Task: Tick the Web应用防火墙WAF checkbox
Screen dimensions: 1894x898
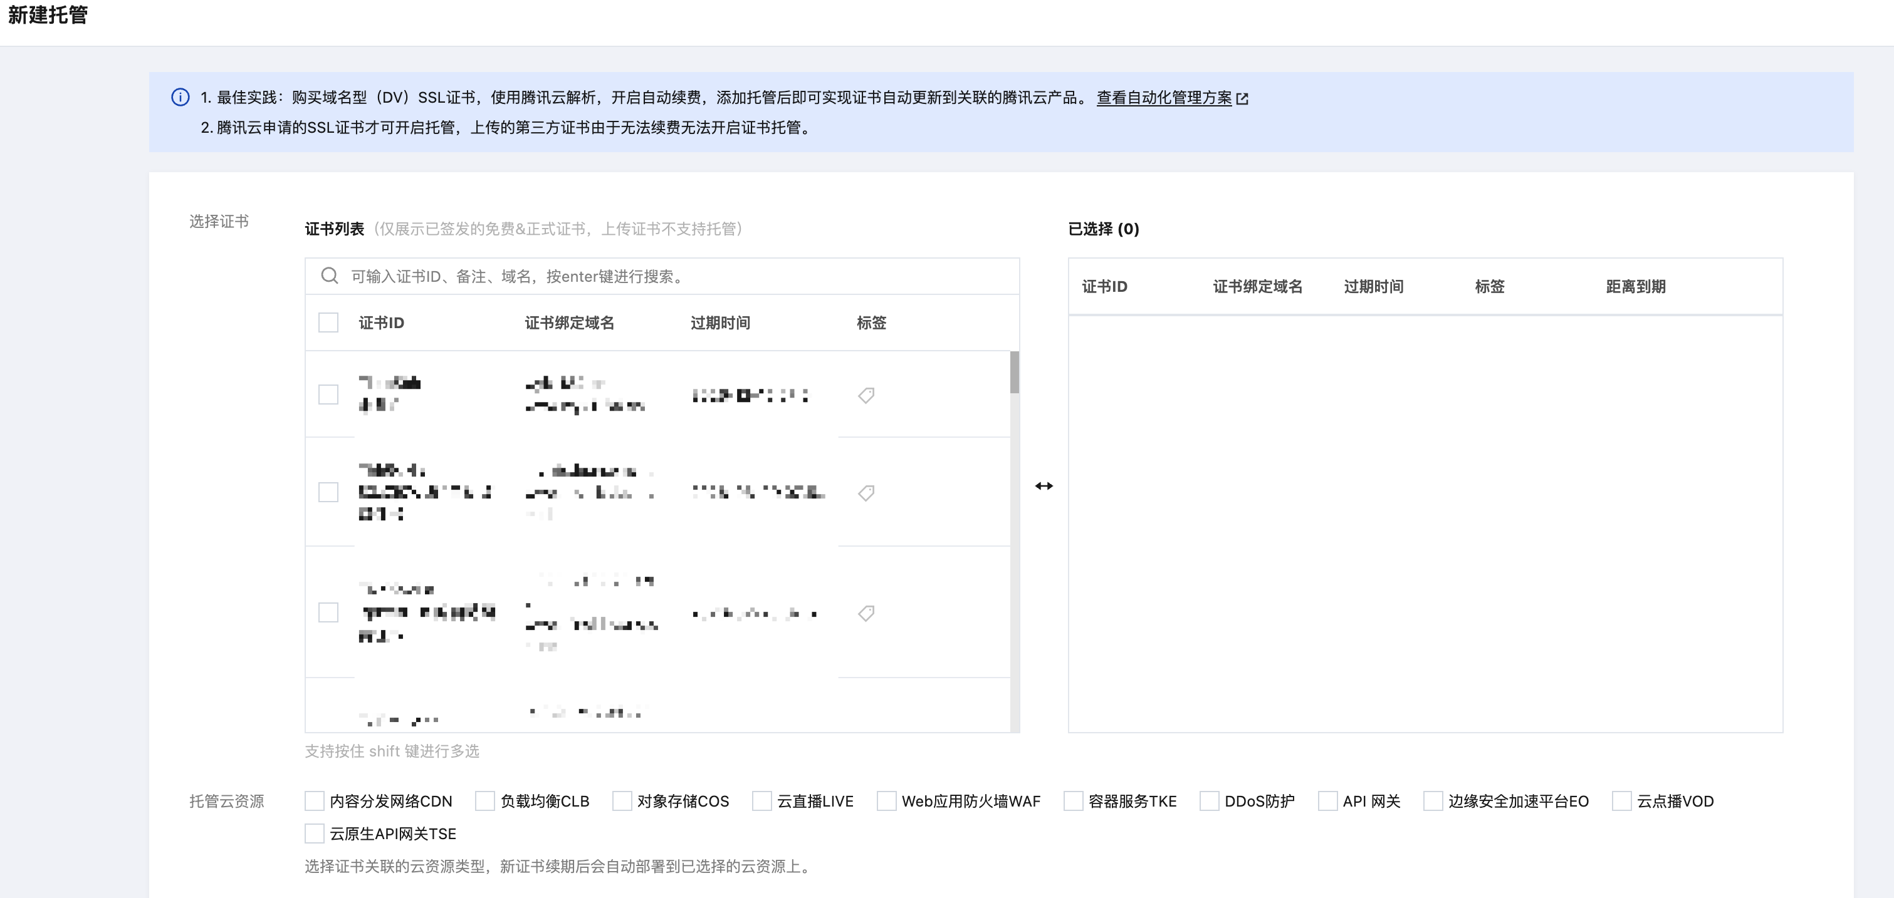Action: [887, 801]
